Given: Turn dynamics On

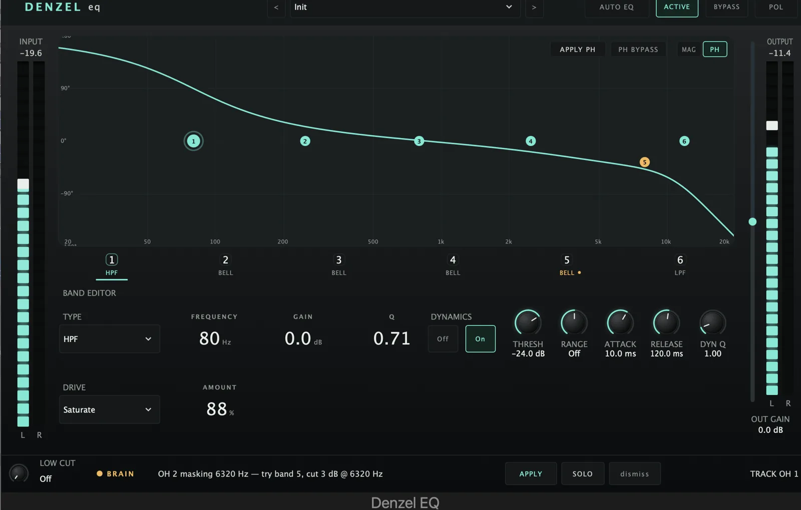Looking at the screenshot, I should (480, 338).
